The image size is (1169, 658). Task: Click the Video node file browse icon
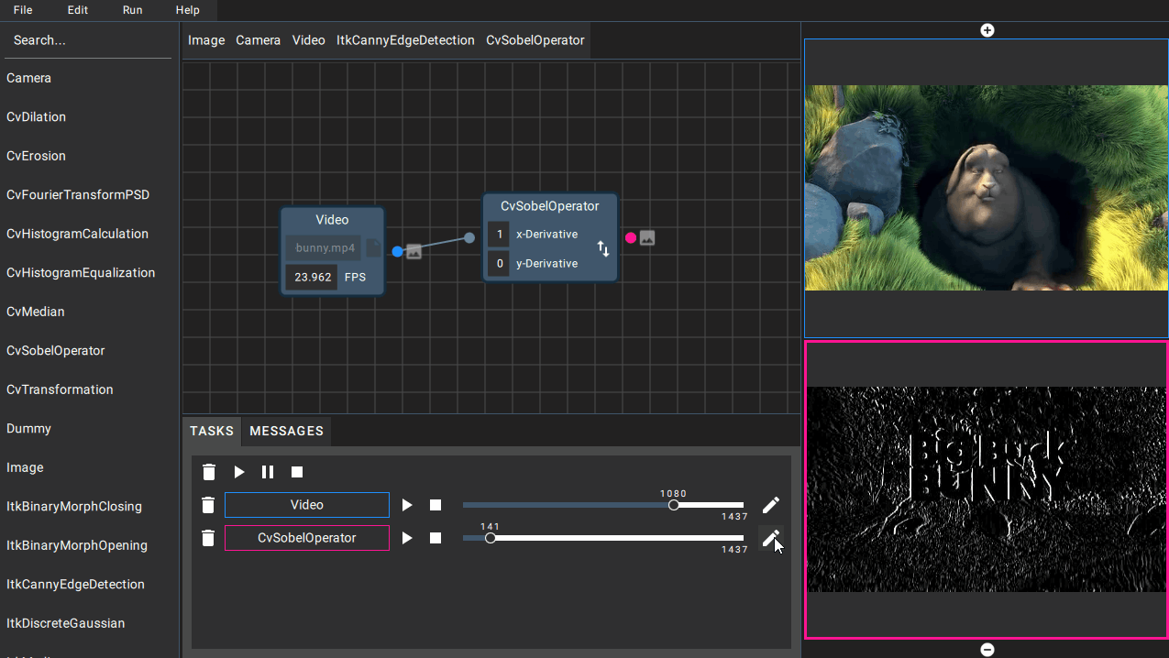coord(374,248)
